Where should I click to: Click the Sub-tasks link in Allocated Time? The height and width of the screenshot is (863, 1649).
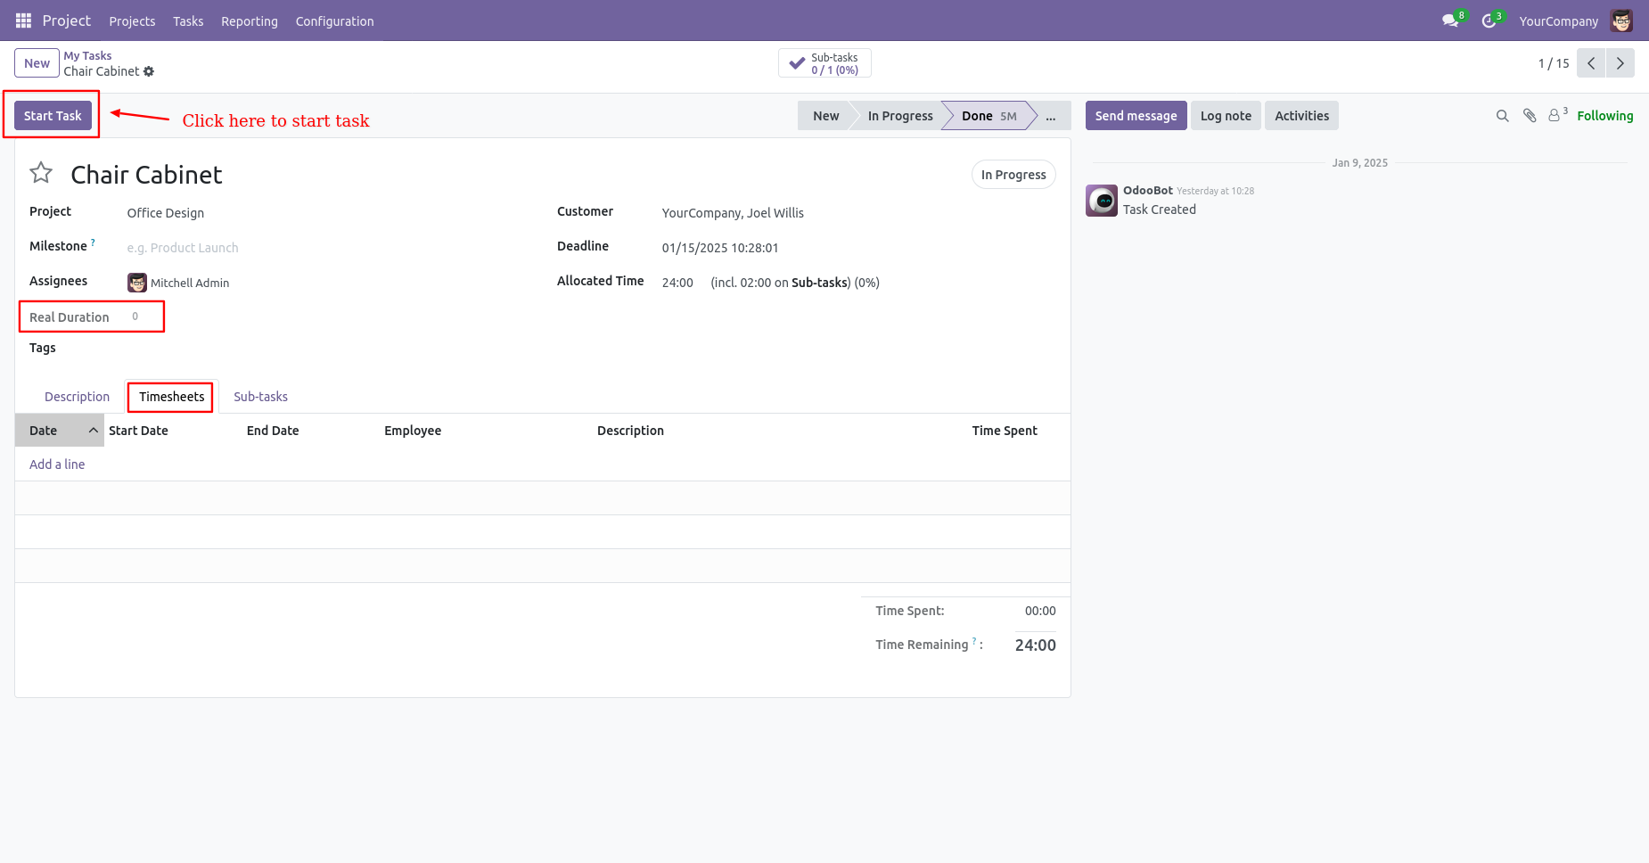(x=819, y=283)
